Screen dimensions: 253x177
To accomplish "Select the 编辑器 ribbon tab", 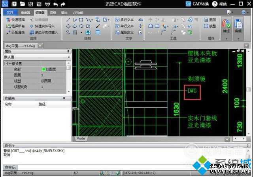I will pos(40,12).
